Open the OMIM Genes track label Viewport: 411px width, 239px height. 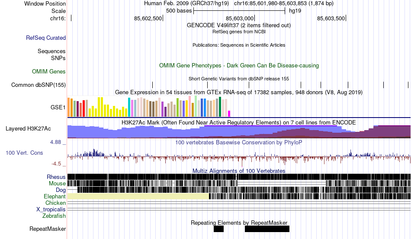point(48,71)
